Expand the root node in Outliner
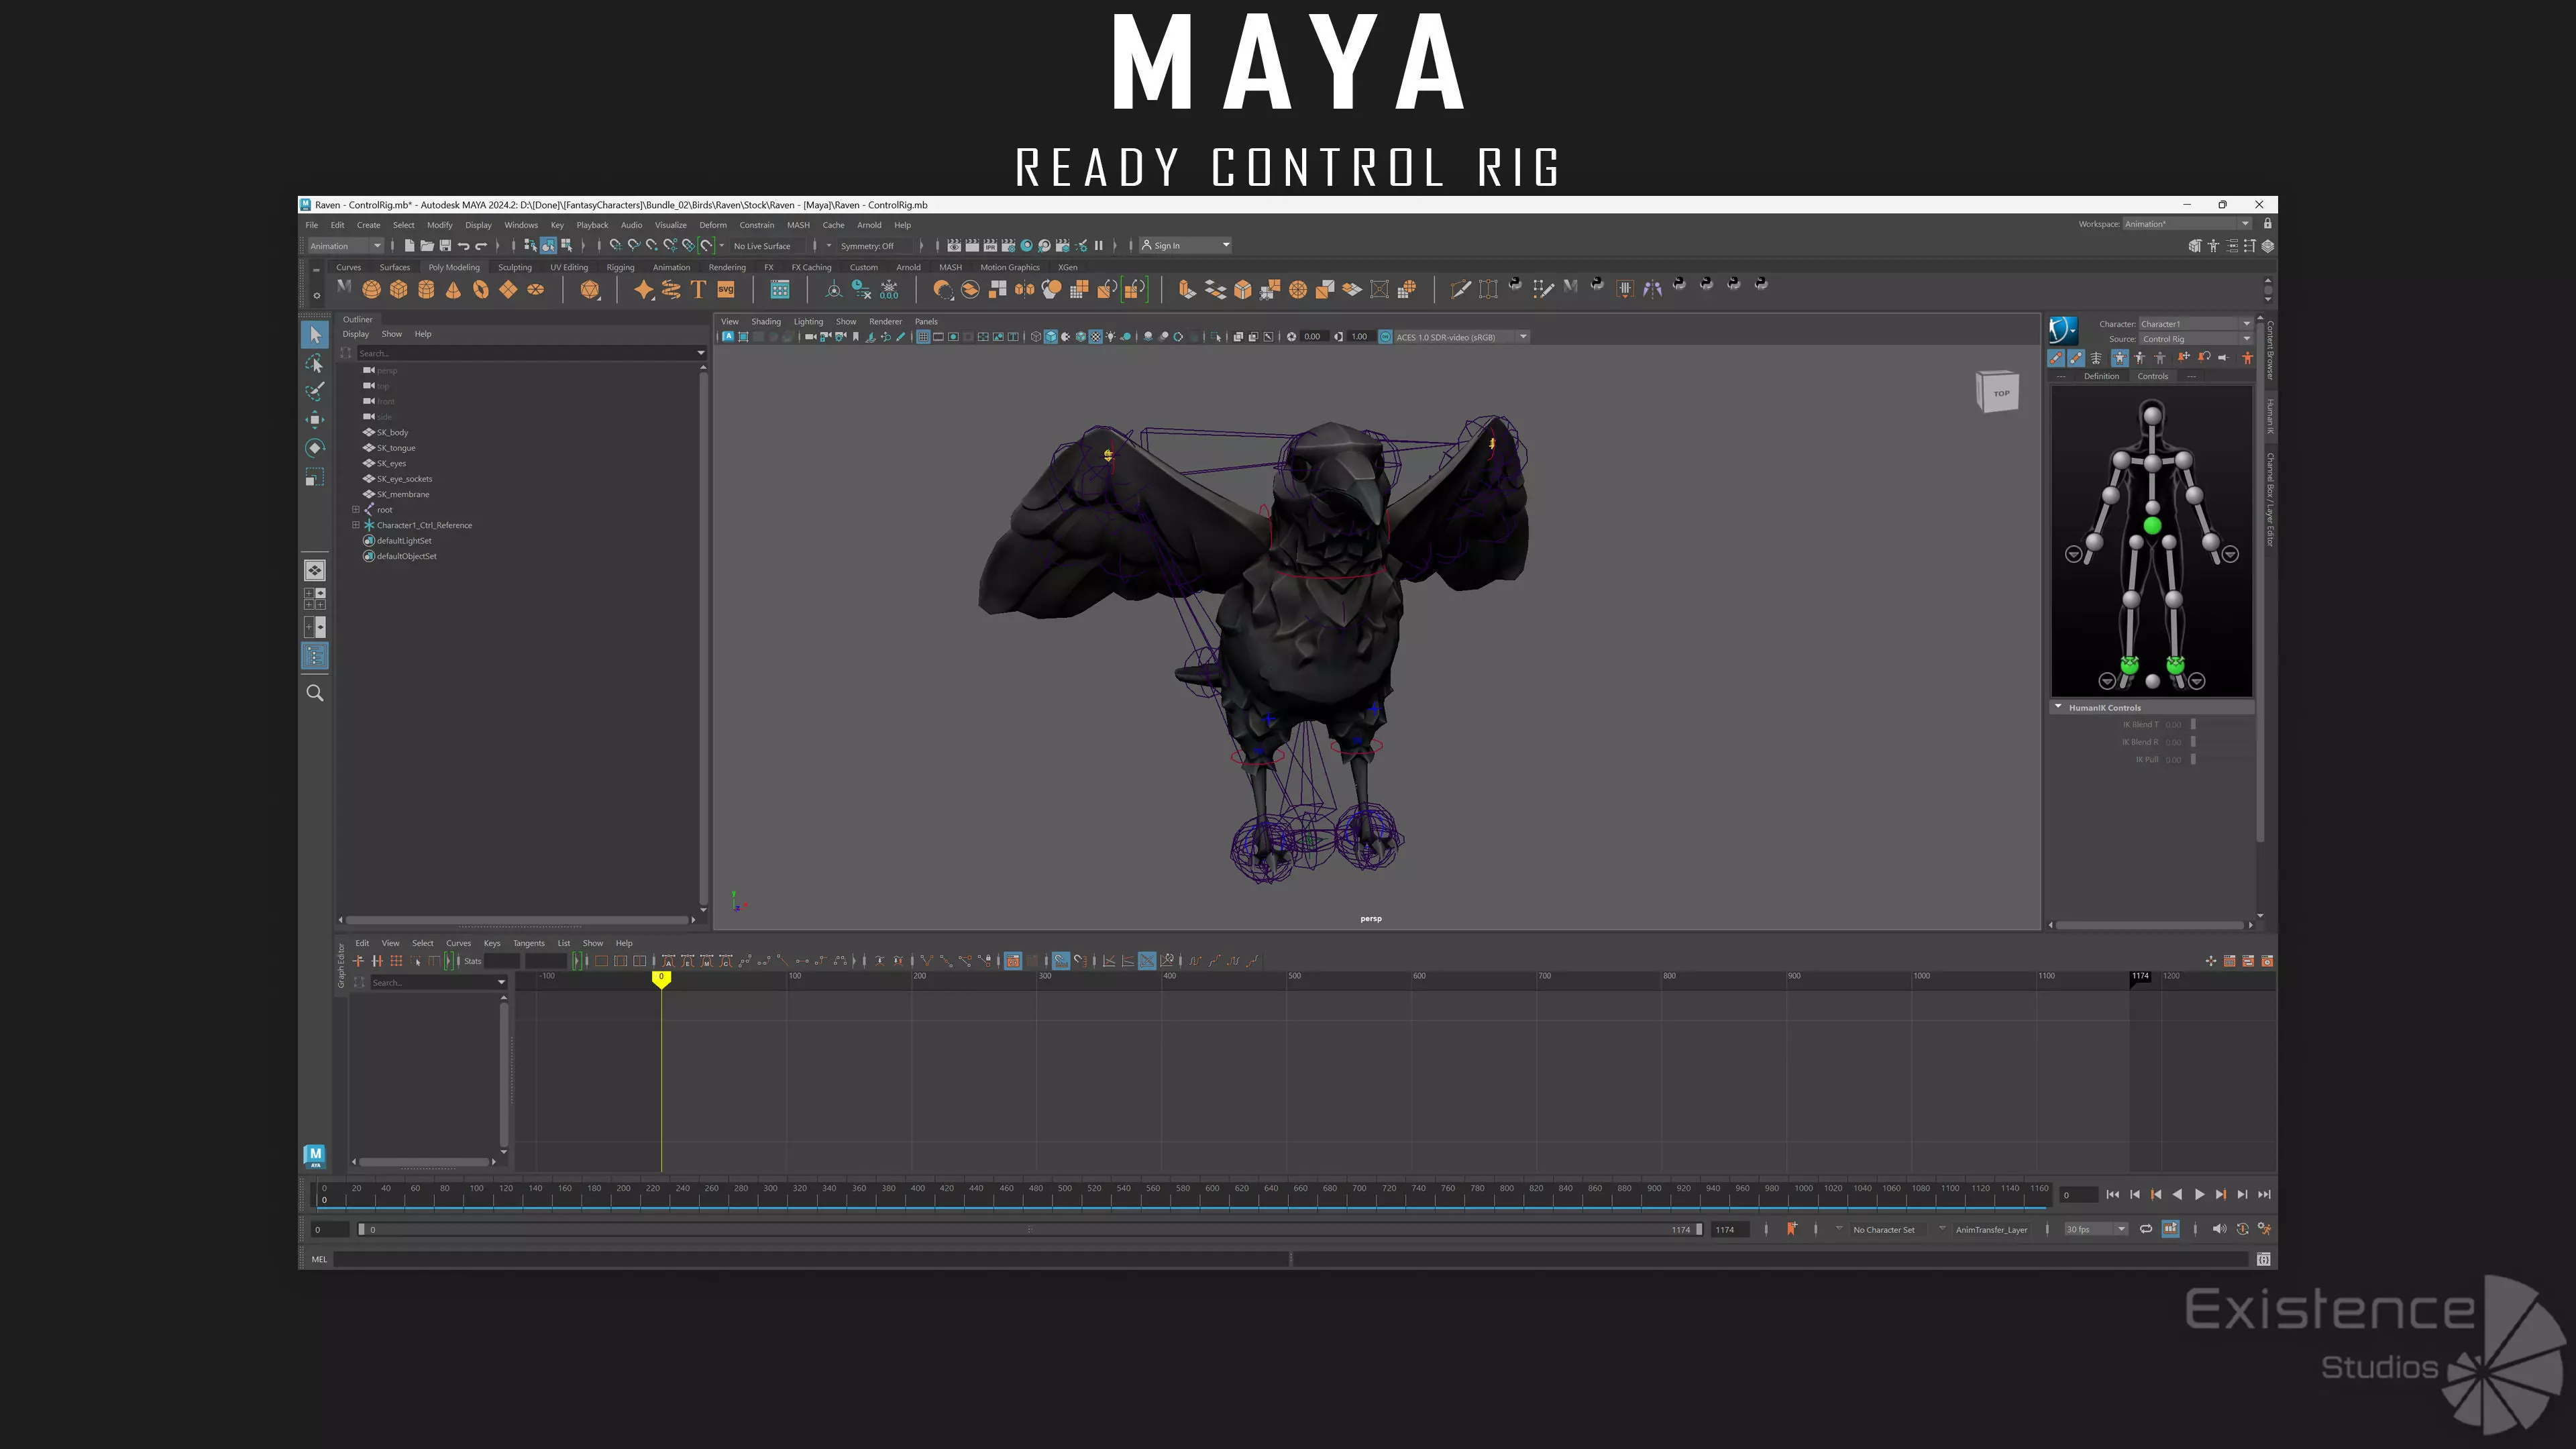The height and width of the screenshot is (1449, 2576). (355, 510)
